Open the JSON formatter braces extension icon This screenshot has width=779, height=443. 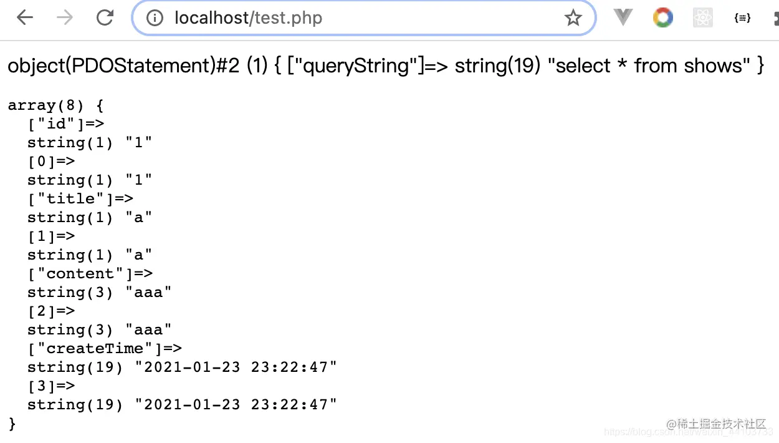tap(742, 18)
